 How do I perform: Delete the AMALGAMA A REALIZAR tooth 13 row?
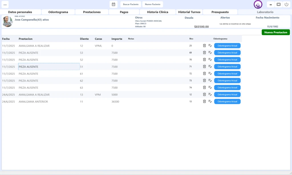point(204,94)
